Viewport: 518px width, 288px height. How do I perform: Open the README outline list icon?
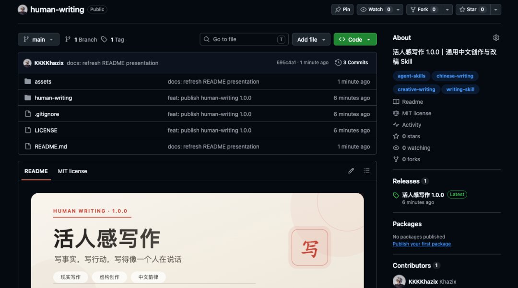point(367,171)
